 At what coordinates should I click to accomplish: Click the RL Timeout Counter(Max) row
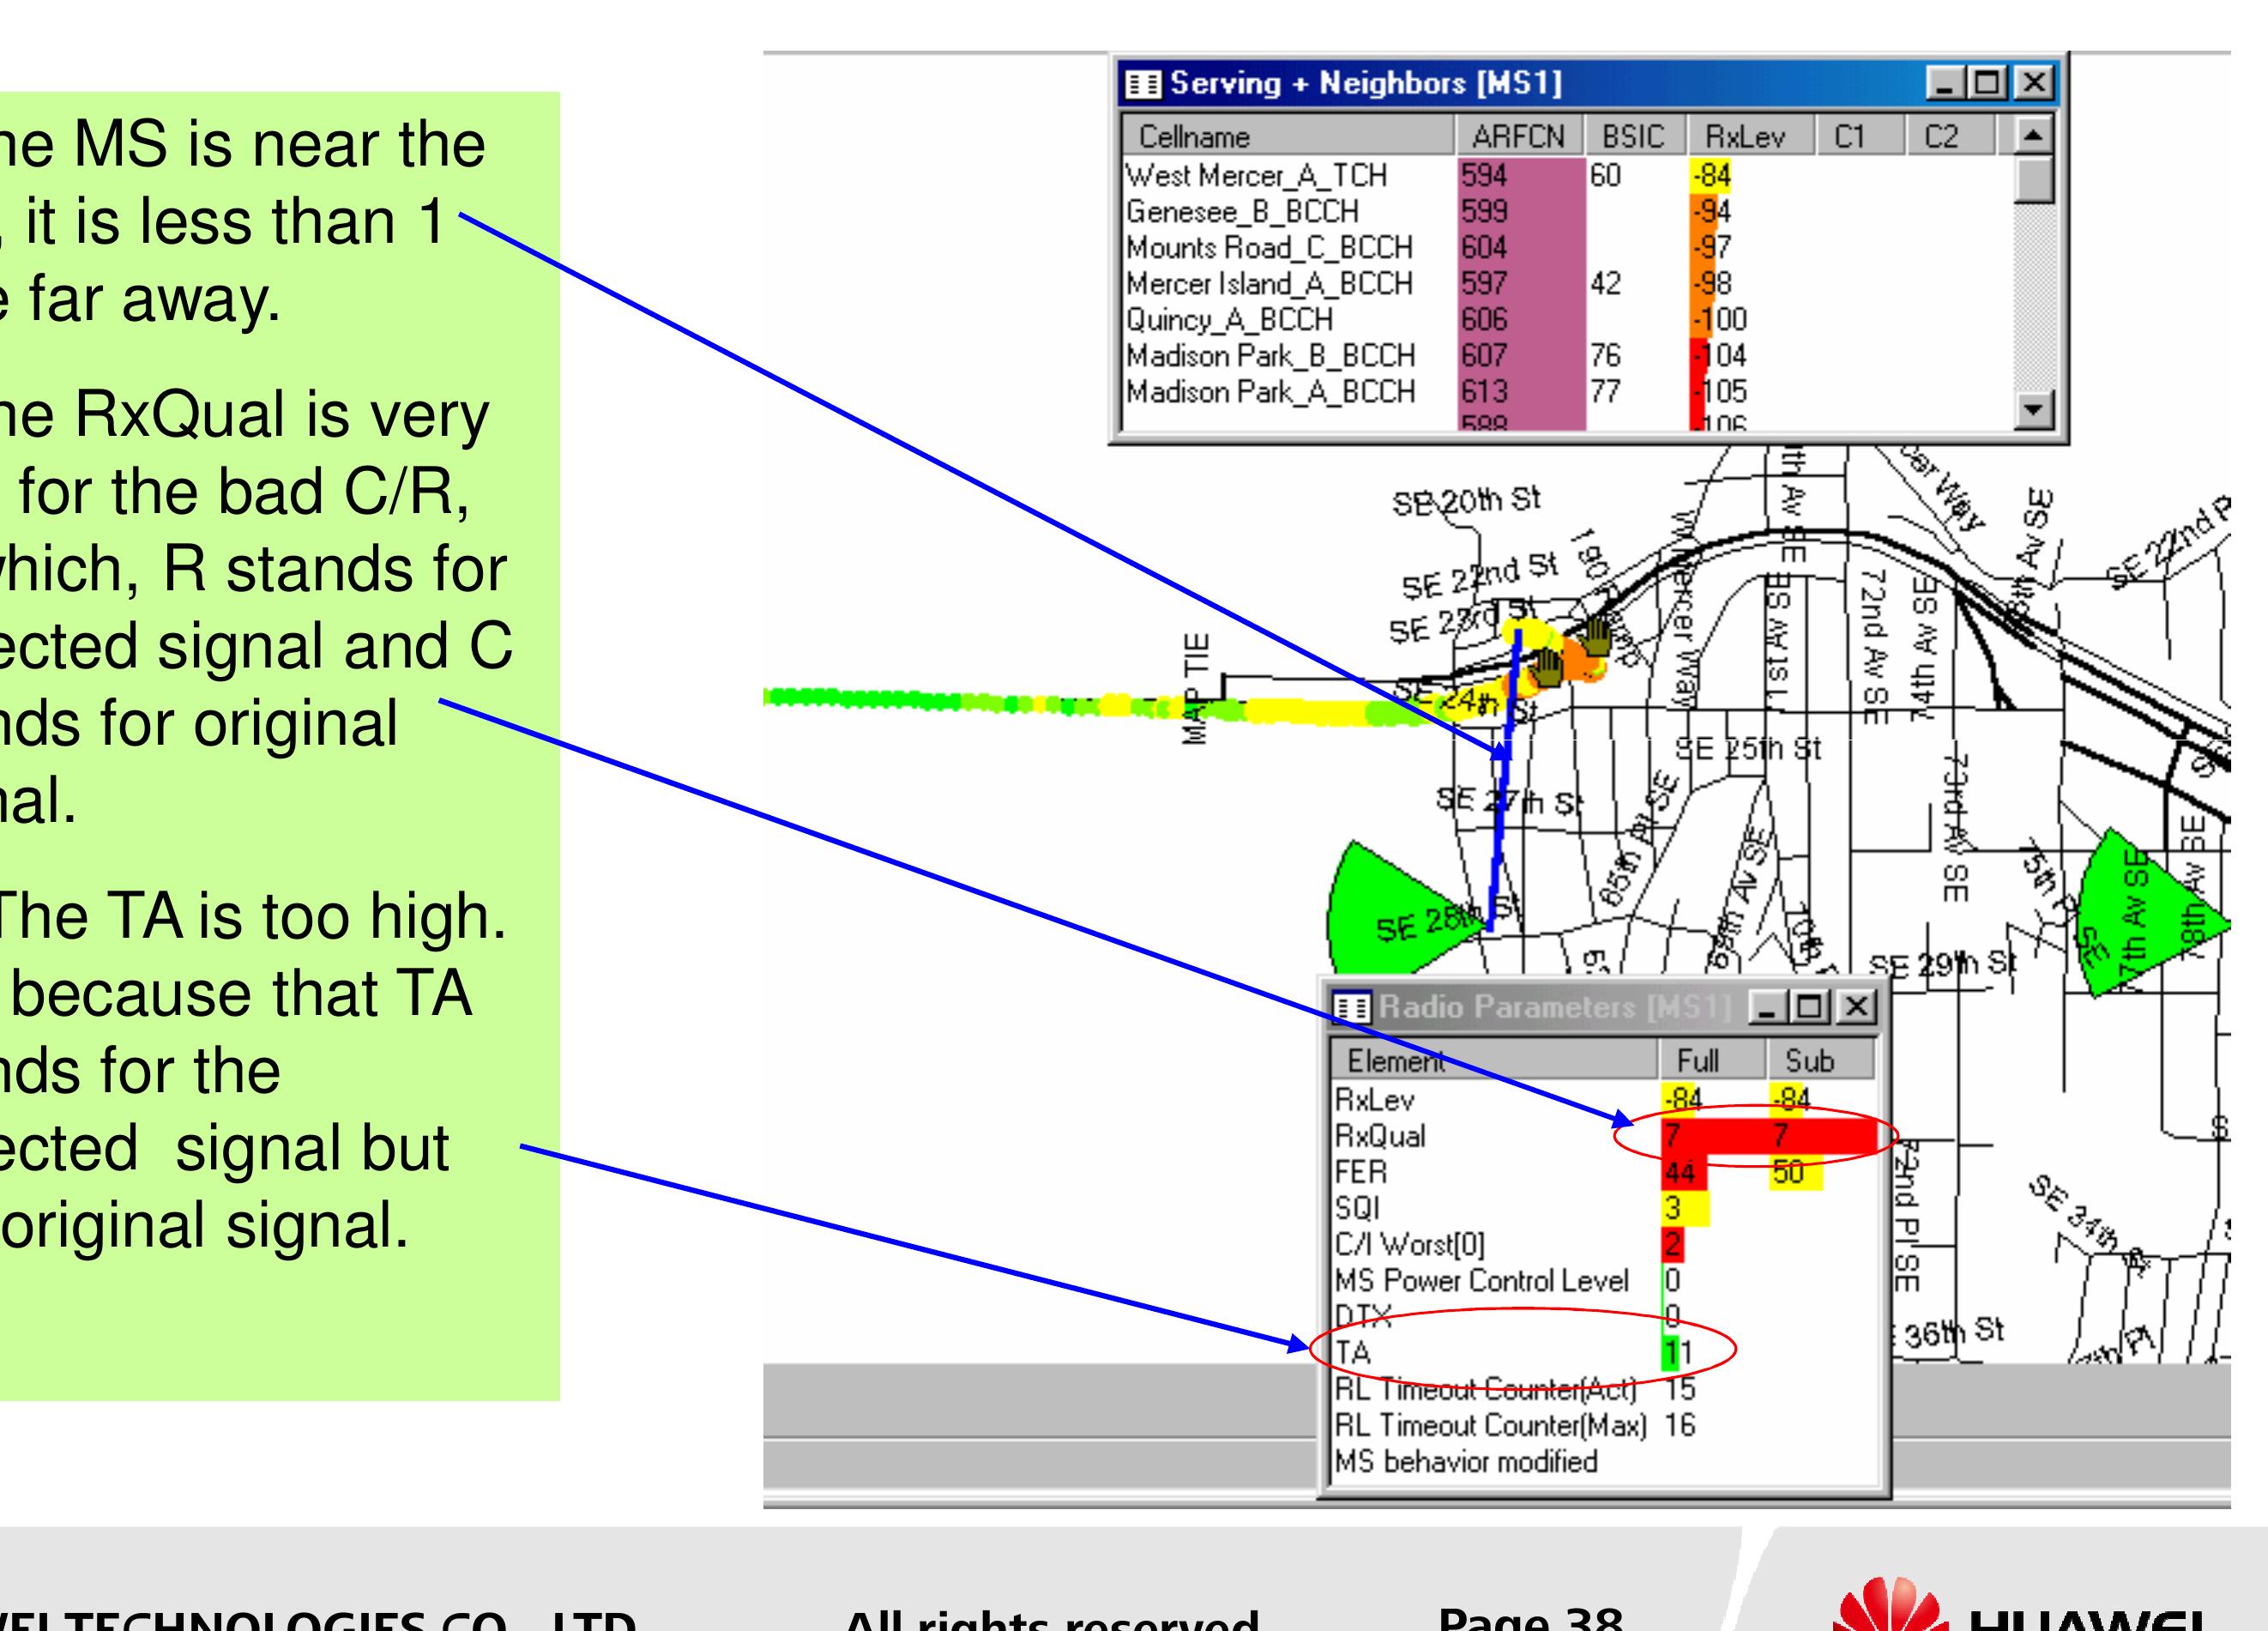pyautogui.click(x=1604, y=1425)
